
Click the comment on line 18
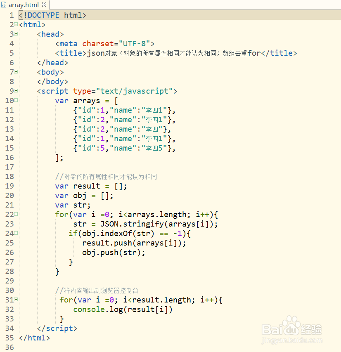pyautogui.click(x=106, y=177)
